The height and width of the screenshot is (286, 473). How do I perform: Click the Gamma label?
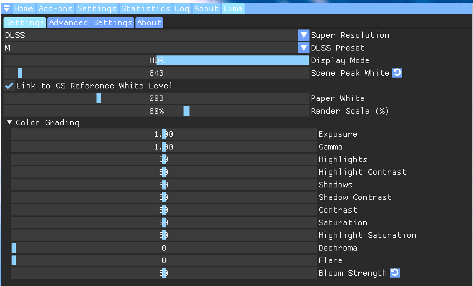[331, 147]
